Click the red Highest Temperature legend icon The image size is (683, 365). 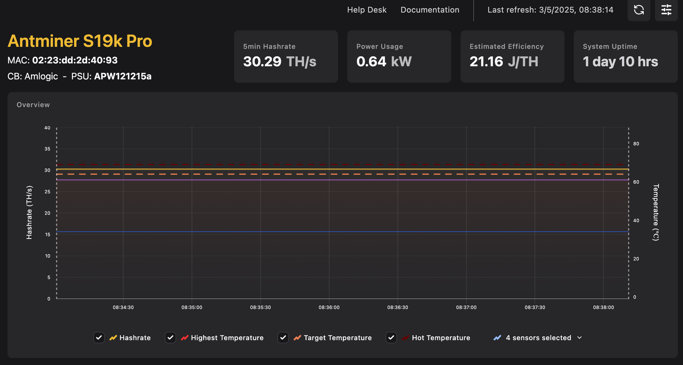tap(185, 338)
